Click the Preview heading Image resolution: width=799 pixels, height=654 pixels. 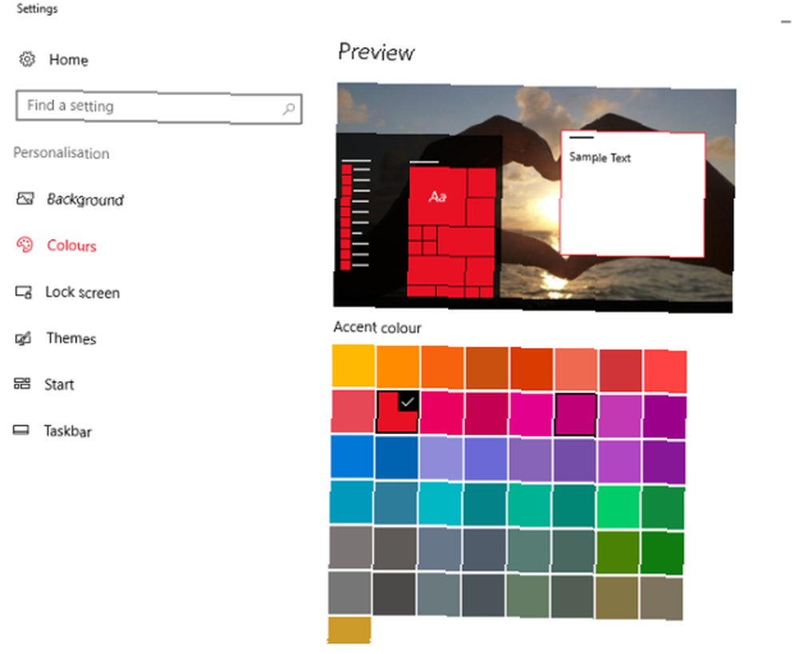[376, 52]
